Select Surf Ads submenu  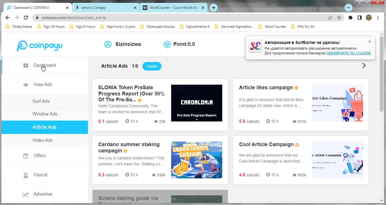pyautogui.click(x=45, y=101)
